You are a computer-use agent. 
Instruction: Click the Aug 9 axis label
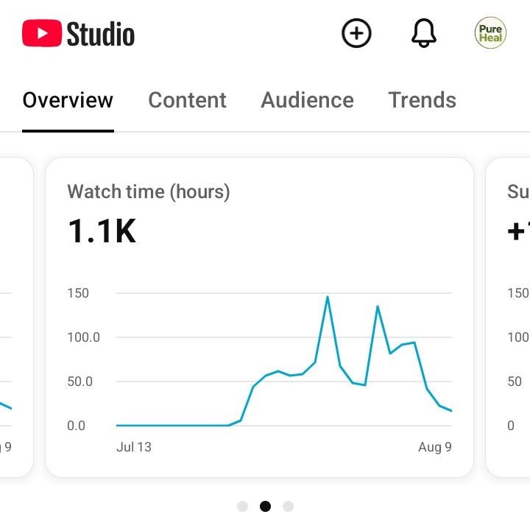[435, 447]
